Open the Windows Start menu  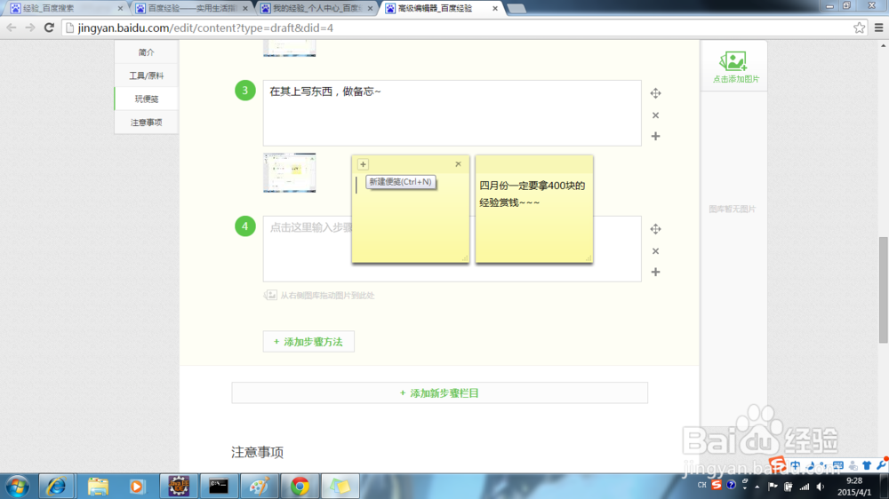pyautogui.click(x=17, y=487)
